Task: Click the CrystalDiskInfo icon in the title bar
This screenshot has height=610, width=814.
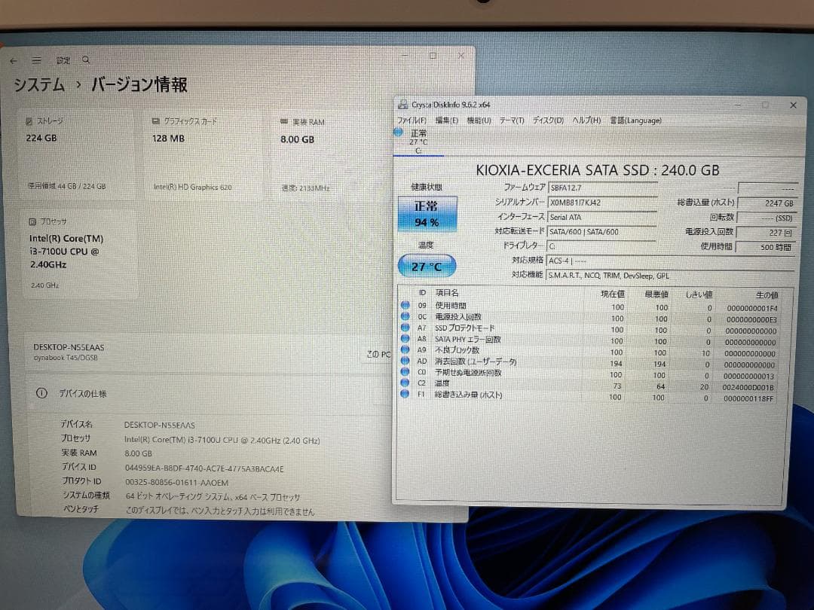Action: [x=403, y=105]
